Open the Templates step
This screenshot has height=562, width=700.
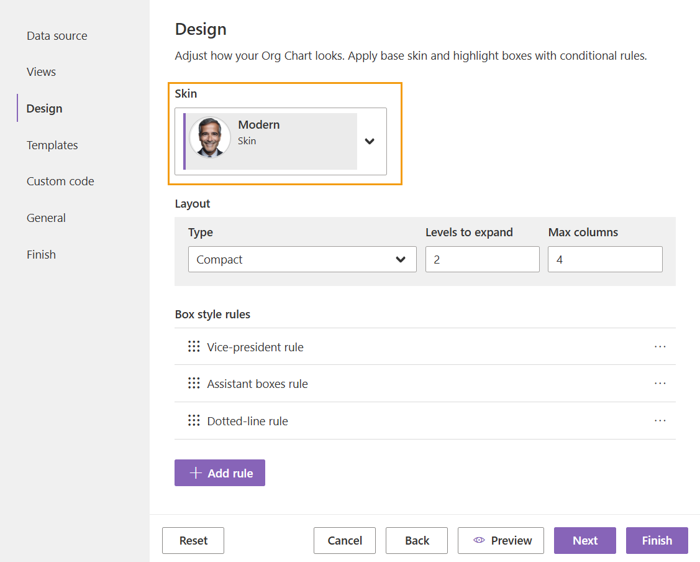52,145
